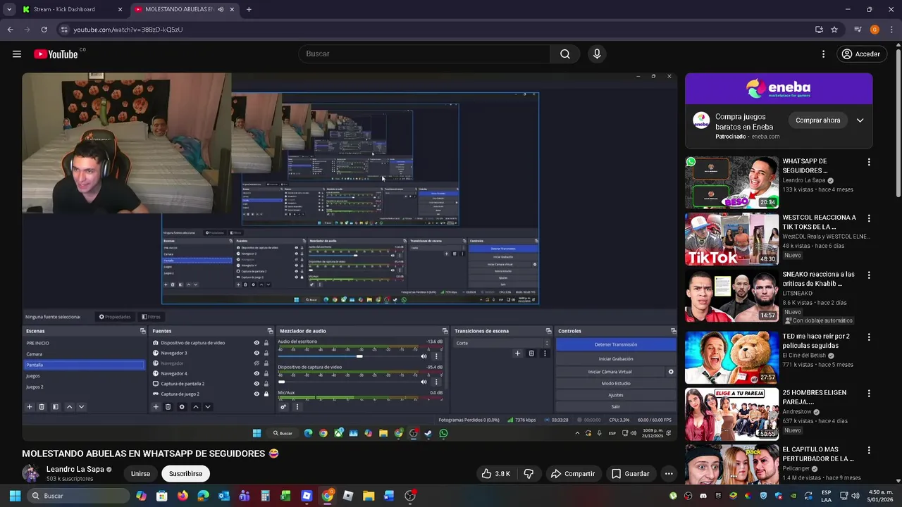Screen dimensions: 902x507
Task: Click the Chrome address bar URL
Action: pos(128,30)
